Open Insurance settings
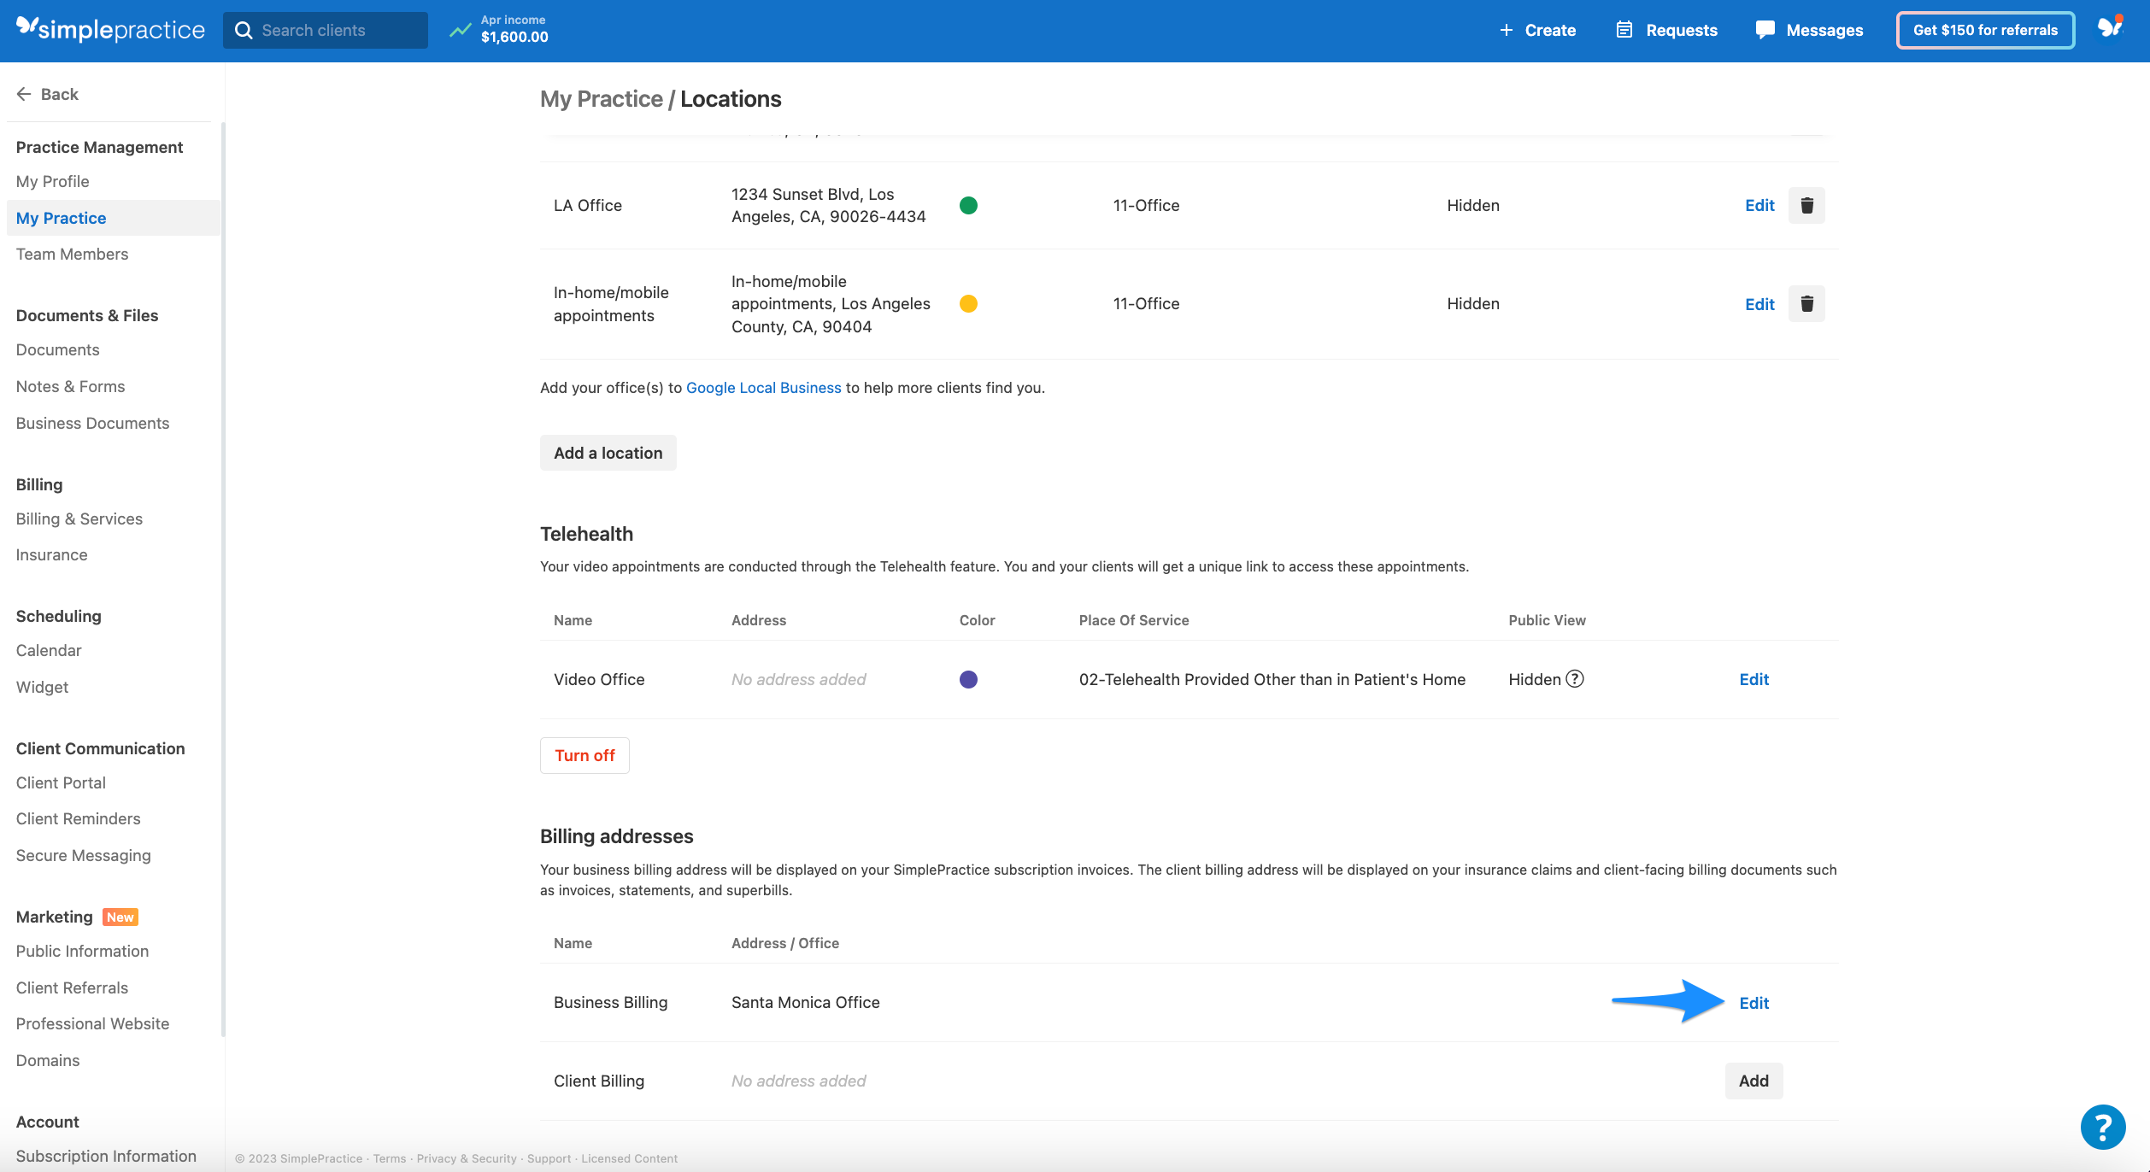Screen dimensions: 2150x1172 click(52, 554)
